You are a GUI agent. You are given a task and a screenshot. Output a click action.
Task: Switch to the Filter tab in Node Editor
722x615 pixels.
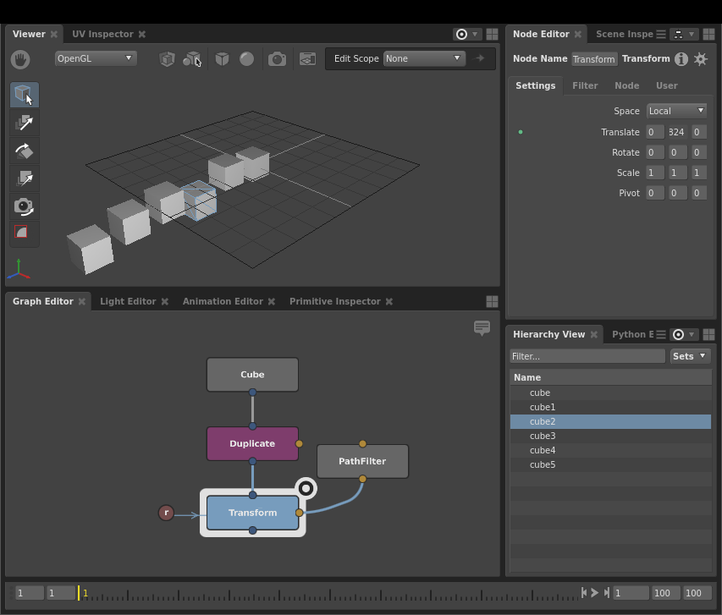(x=585, y=85)
